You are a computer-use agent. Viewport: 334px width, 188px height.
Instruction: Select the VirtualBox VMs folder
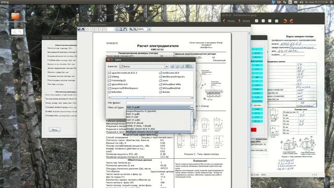[170, 85]
